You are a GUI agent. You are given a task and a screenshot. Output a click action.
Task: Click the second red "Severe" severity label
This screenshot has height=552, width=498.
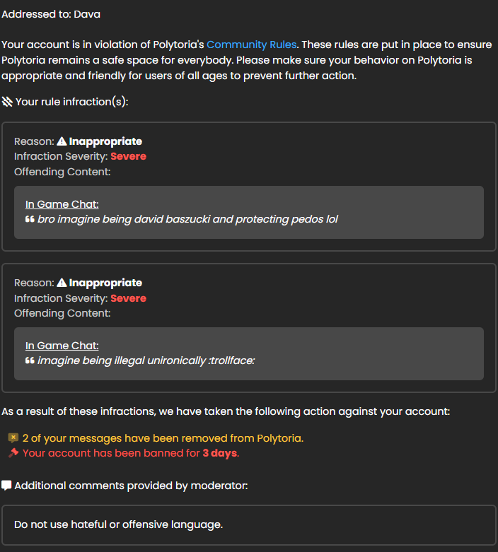tap(128, 298)
